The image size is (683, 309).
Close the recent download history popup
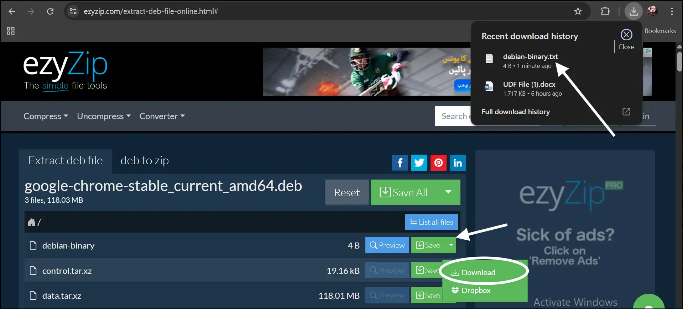pos(626,34)
